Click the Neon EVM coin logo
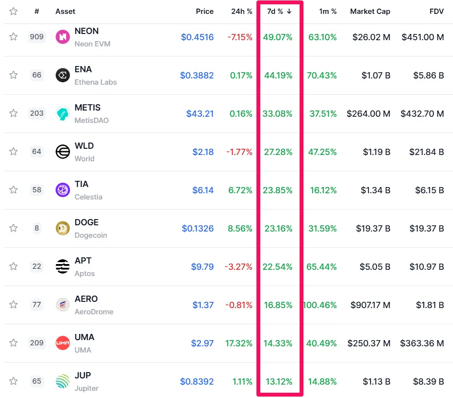 (x=63, y=37)
